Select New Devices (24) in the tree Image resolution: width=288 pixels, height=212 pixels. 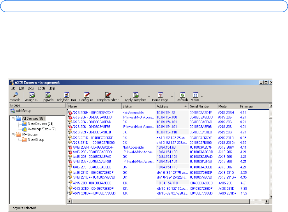coord(41,124)
